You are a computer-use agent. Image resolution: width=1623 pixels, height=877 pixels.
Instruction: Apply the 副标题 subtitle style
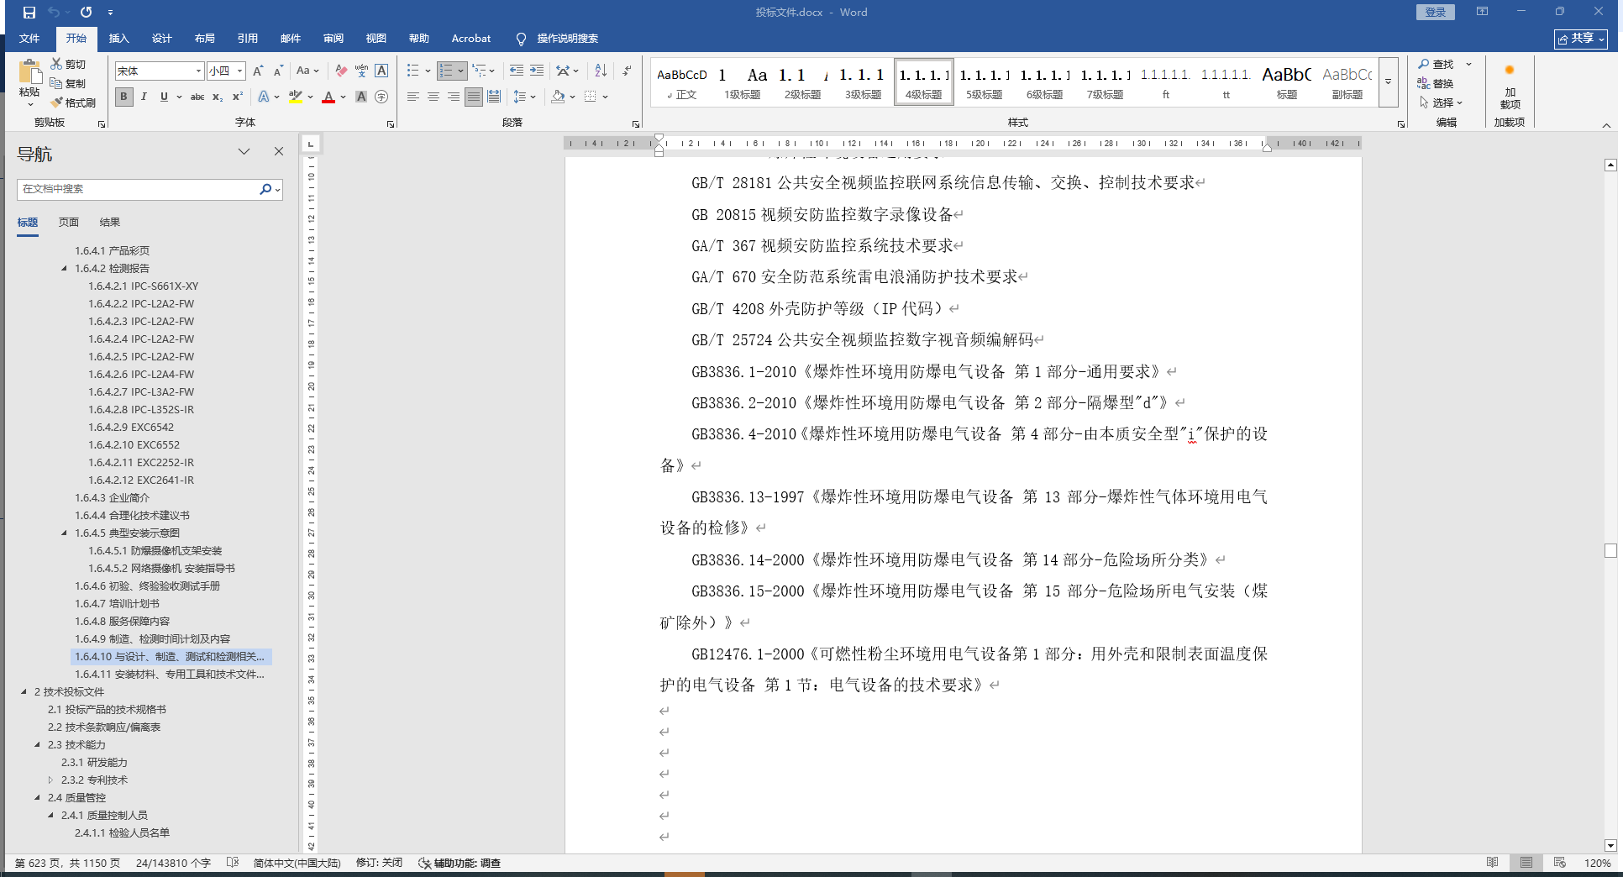tap(1347, 82)
